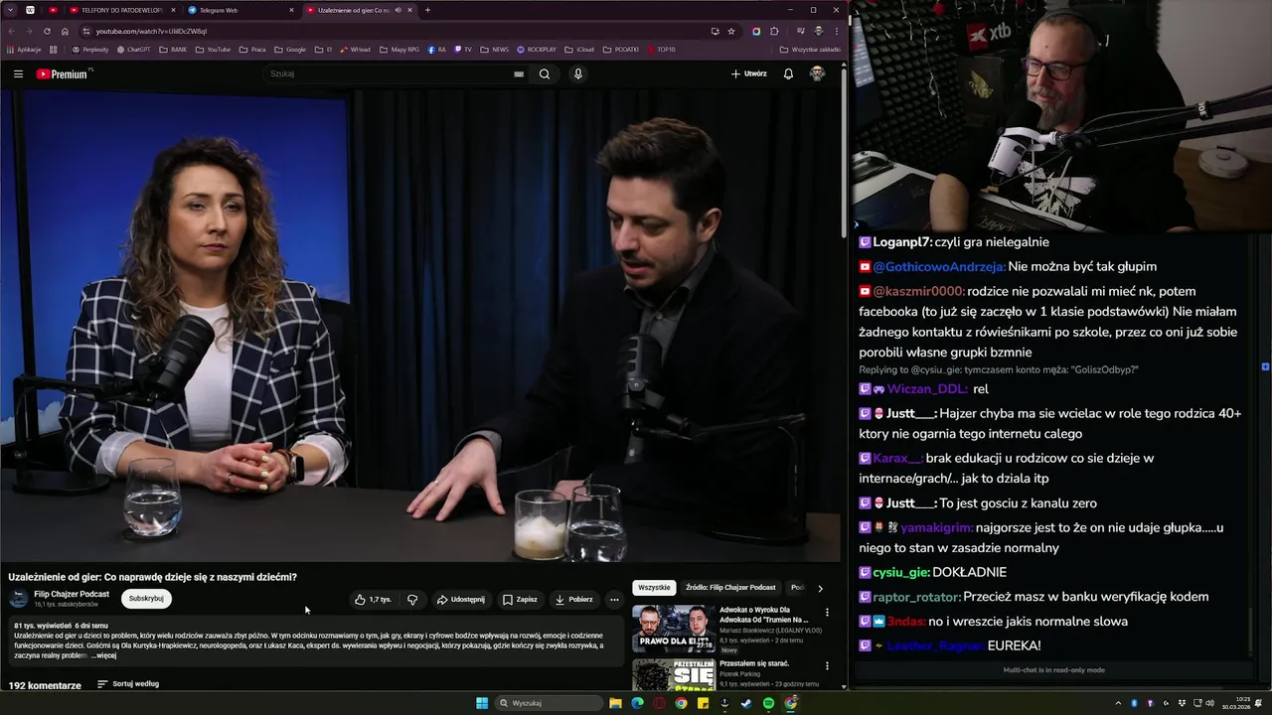Select the Źródło: Filip Chajzer Podcast chip
Viewport: 1272px width, 715px height.
(x=730, y=587)
